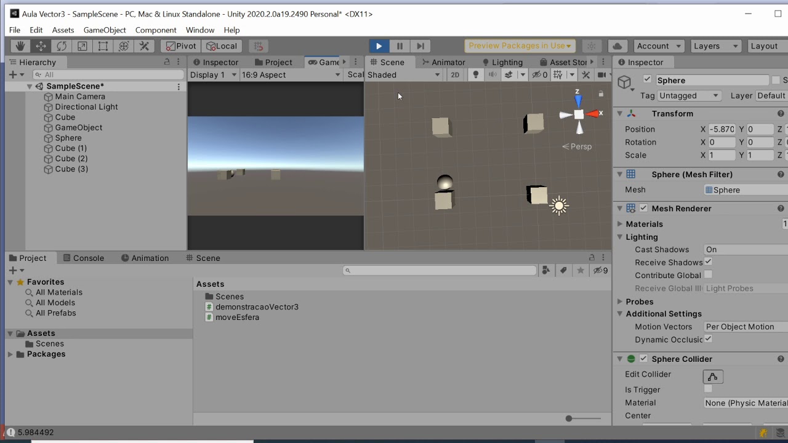Switch to the Animator tab

click(x=443, y=62)
